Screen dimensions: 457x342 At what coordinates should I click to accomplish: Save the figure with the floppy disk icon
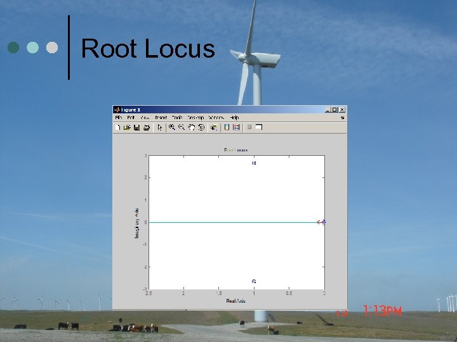coord(136,127)
